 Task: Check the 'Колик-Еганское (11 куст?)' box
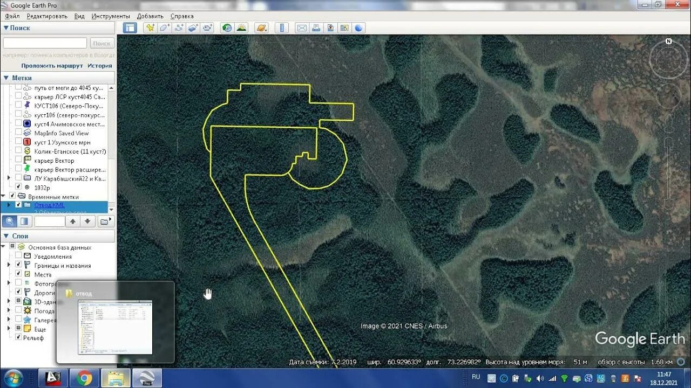click(18, 151)
